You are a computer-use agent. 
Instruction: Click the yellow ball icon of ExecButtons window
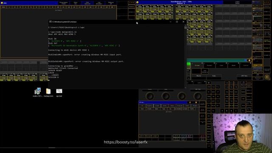pyautogui.click(x=137, y=3)
